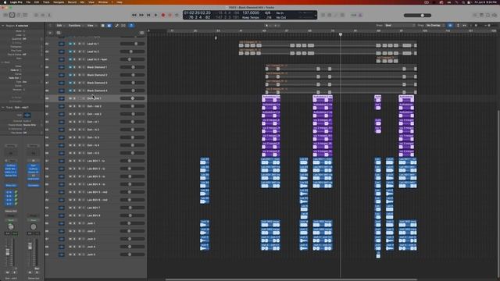500x281 pixels.
Task: Enable input monitoring on Black Diamond 3
Action: click(84, 83)
